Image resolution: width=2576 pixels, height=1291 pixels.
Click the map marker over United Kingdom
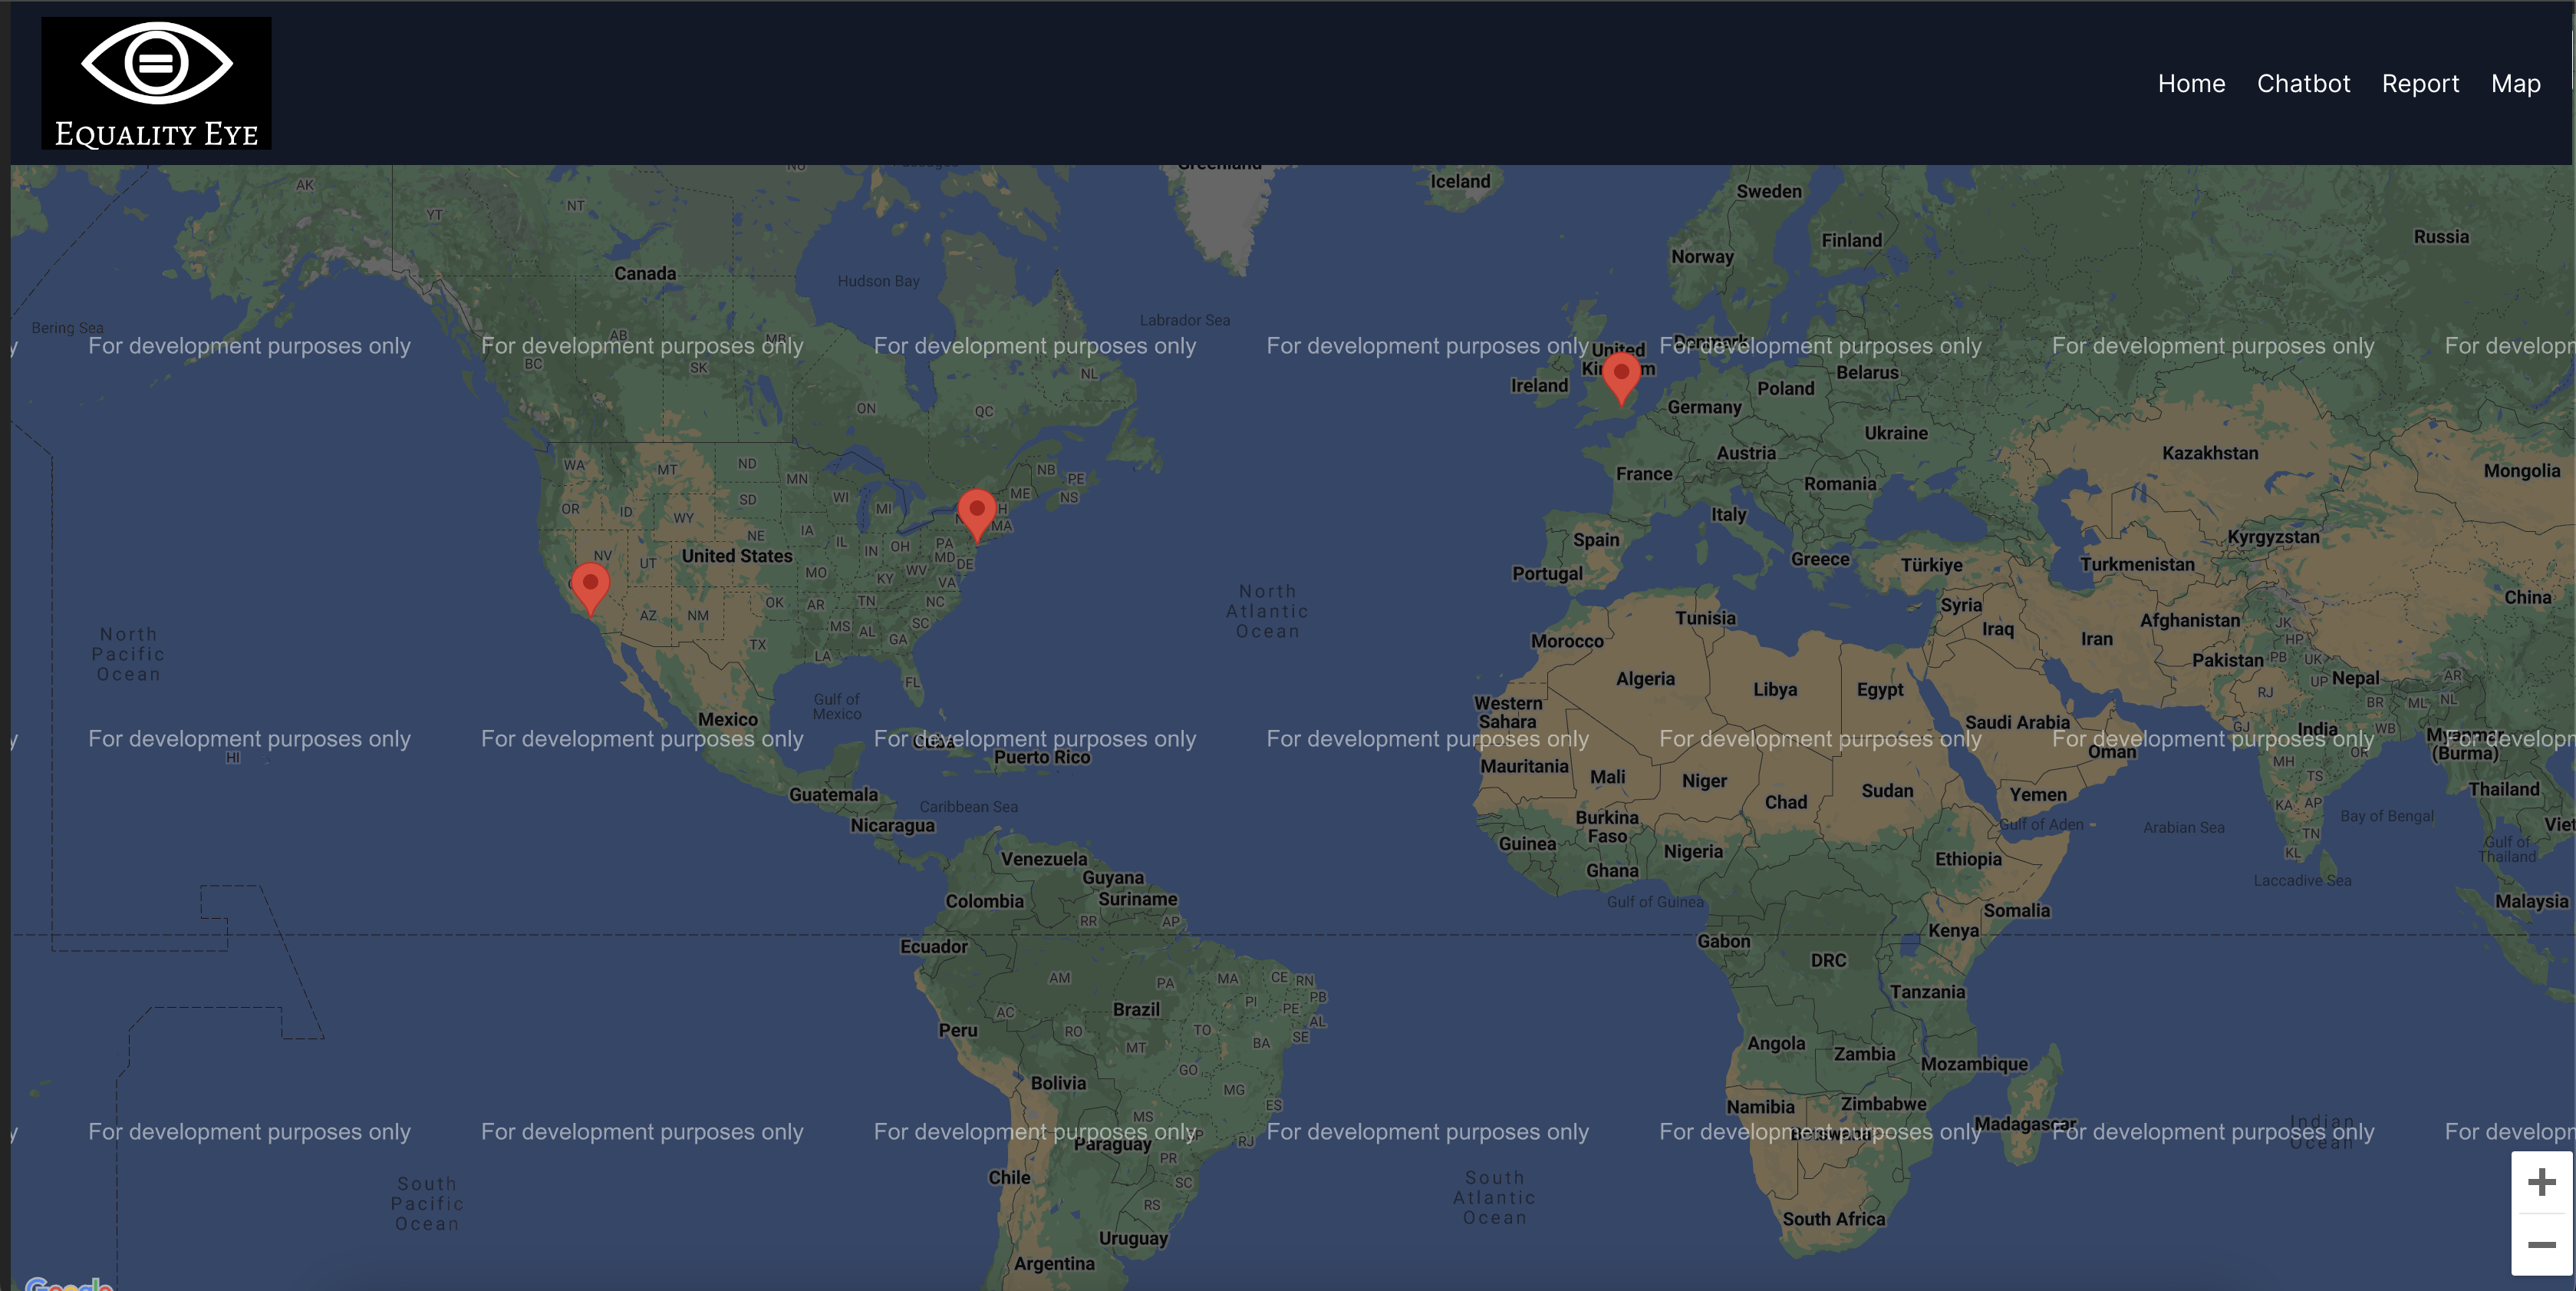click(x=1621, y=375)
